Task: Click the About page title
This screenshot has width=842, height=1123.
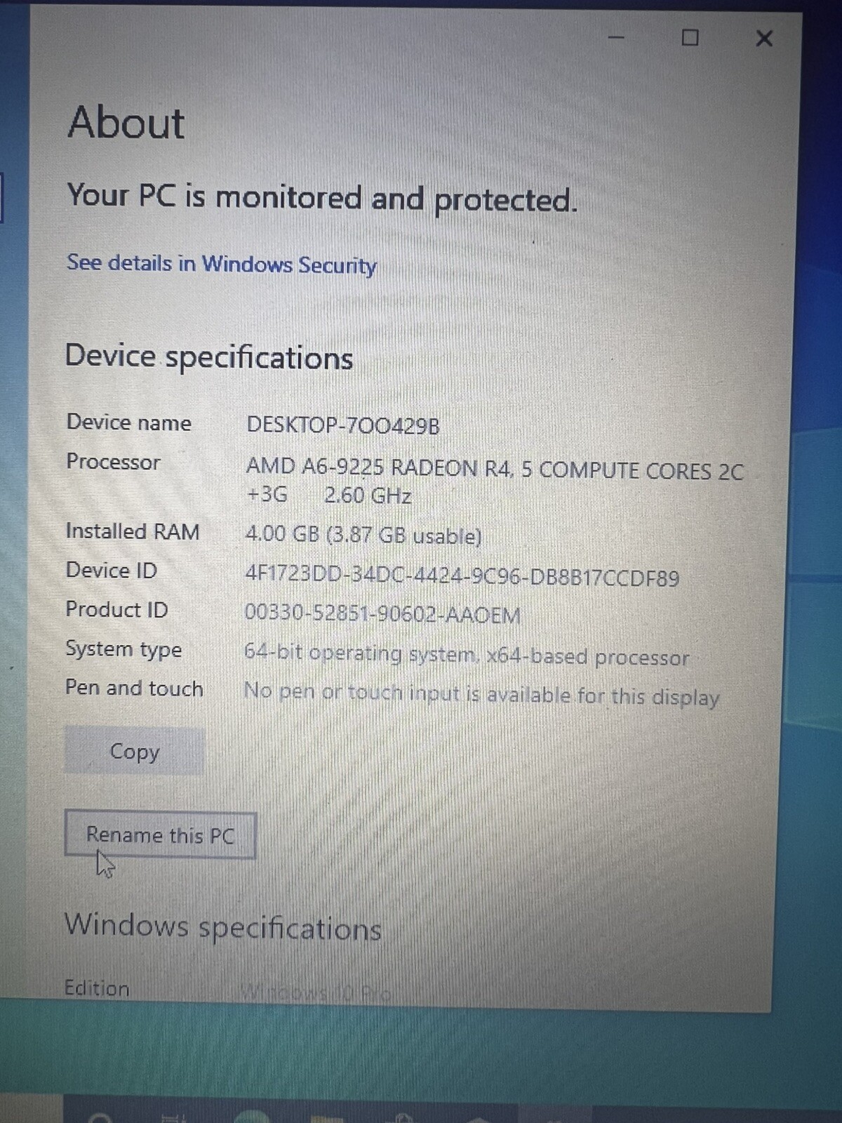Action: click(126, 122)
